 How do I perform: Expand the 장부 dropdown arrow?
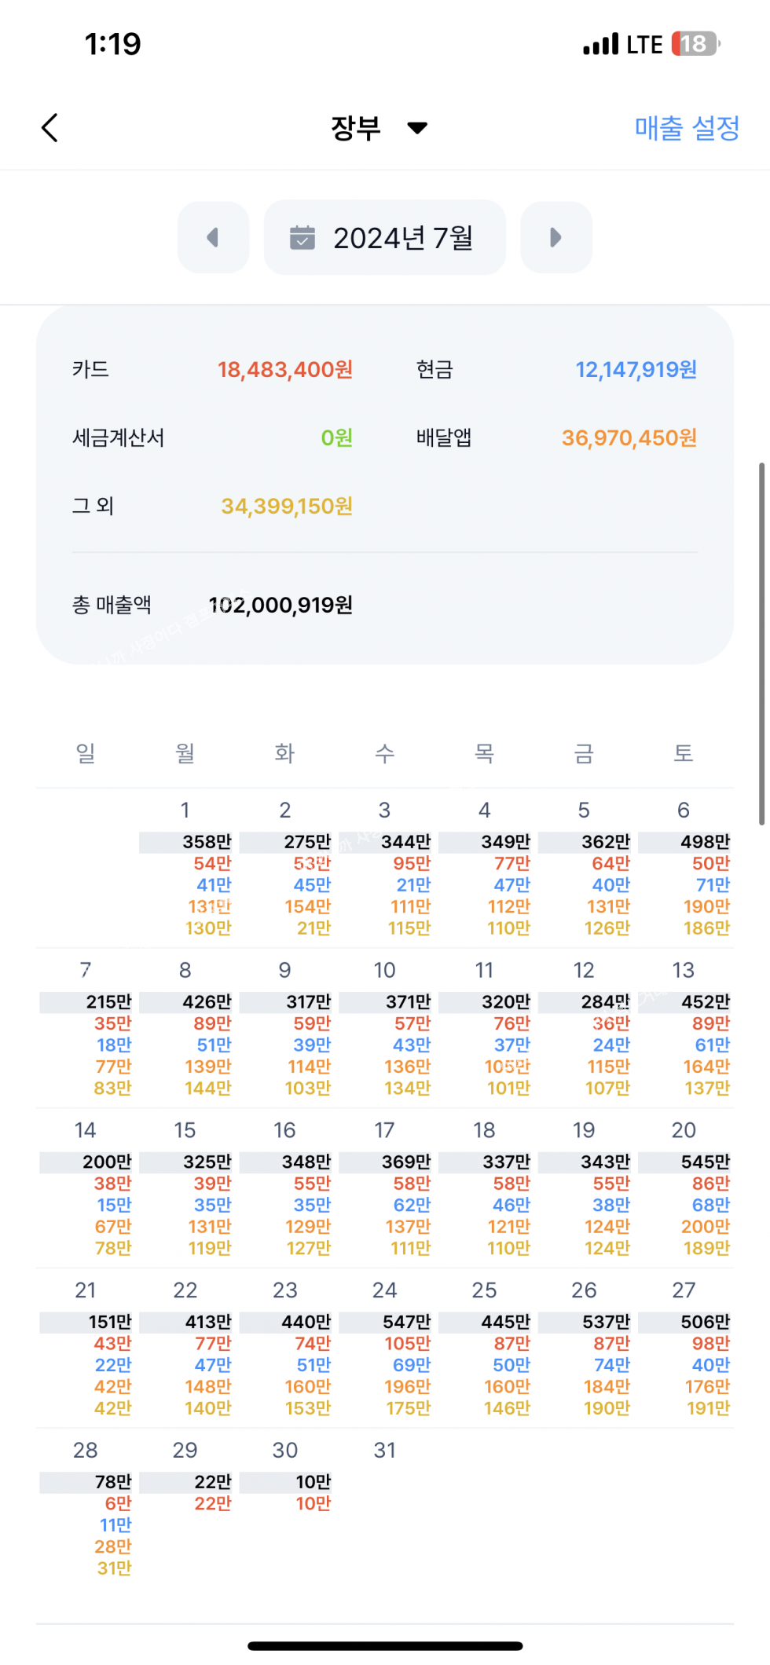(417, 128)
